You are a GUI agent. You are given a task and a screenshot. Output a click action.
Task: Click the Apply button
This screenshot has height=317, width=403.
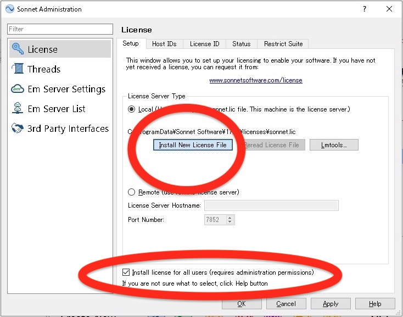coord(331,304)
